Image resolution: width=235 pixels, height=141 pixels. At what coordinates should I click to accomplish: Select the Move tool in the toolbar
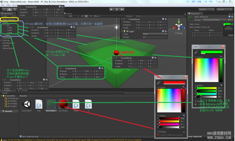9,9
